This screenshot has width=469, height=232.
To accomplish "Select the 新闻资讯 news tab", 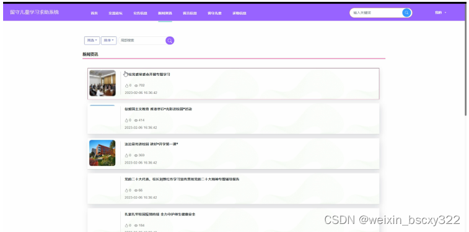I will point(165,14).
